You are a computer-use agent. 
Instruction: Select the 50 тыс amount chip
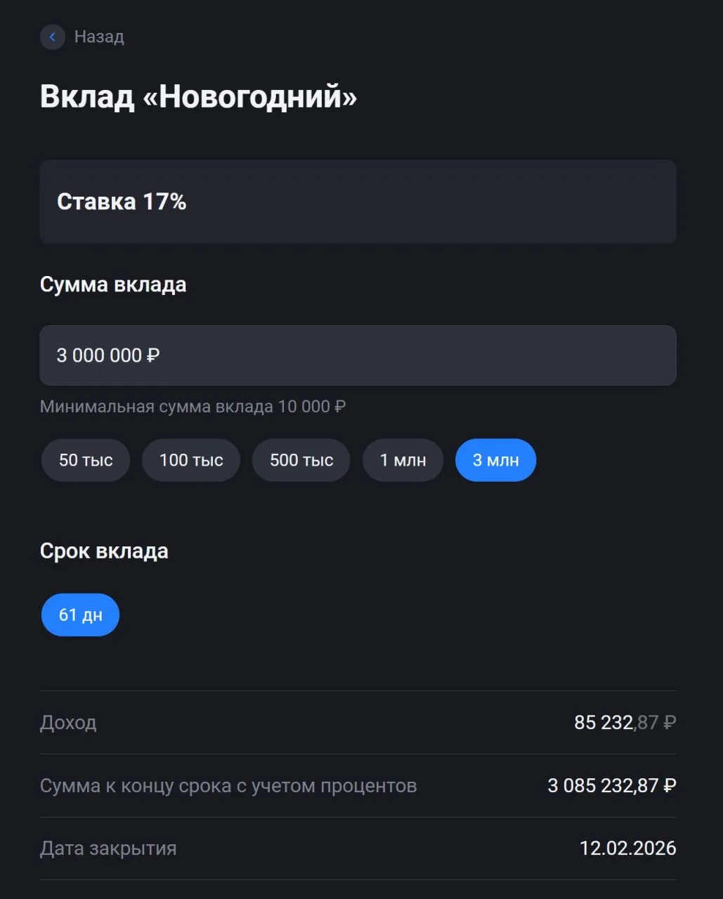click(x=86, y=460)
